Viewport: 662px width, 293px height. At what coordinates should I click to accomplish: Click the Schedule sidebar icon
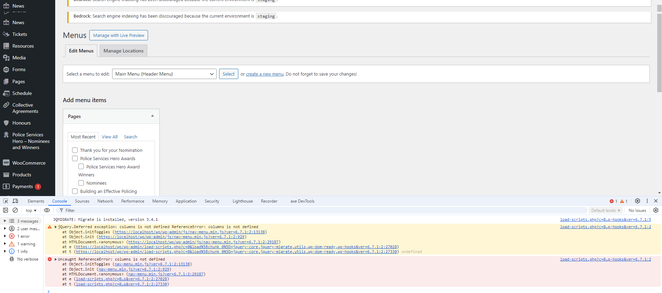point(6,93)
